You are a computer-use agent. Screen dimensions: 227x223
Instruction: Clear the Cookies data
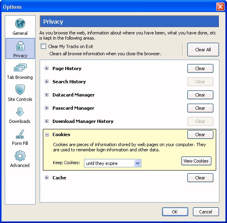point(200,135)
